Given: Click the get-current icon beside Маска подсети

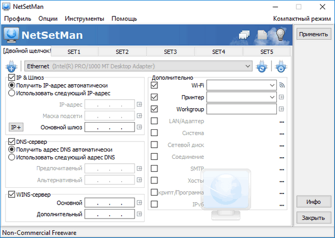Looking at the screenshot, I should coord(140,115).
